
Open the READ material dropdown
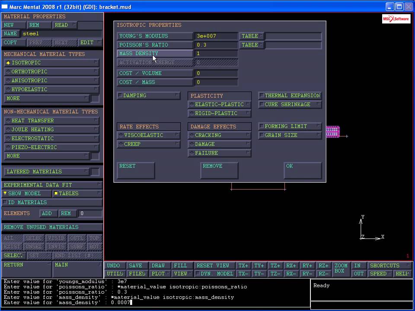(x=64, y=25)
